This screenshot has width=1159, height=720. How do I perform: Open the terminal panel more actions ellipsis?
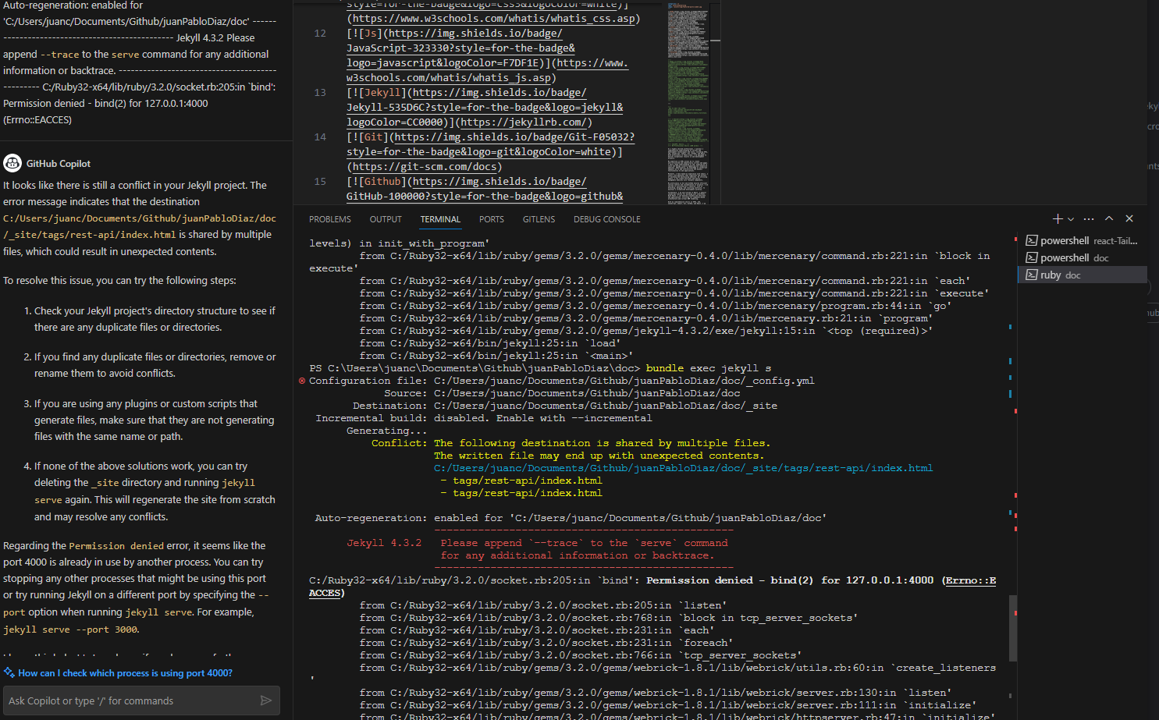1089,219
